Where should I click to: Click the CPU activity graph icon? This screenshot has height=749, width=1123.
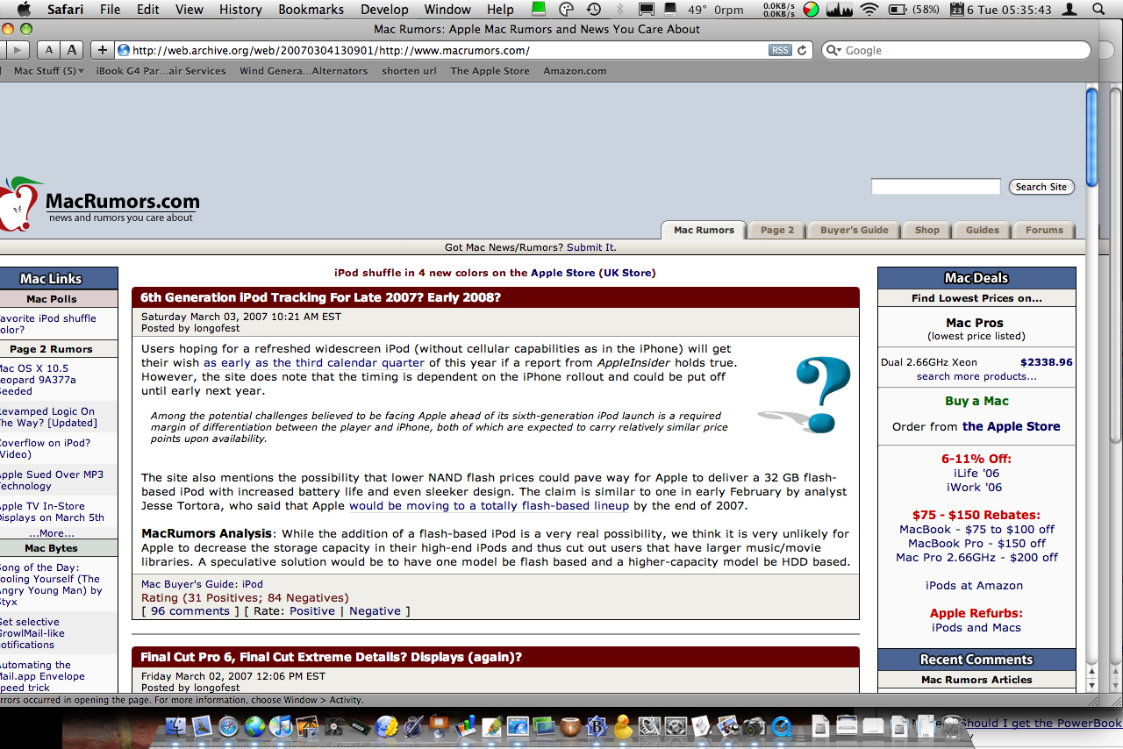(x=840, y=10)
